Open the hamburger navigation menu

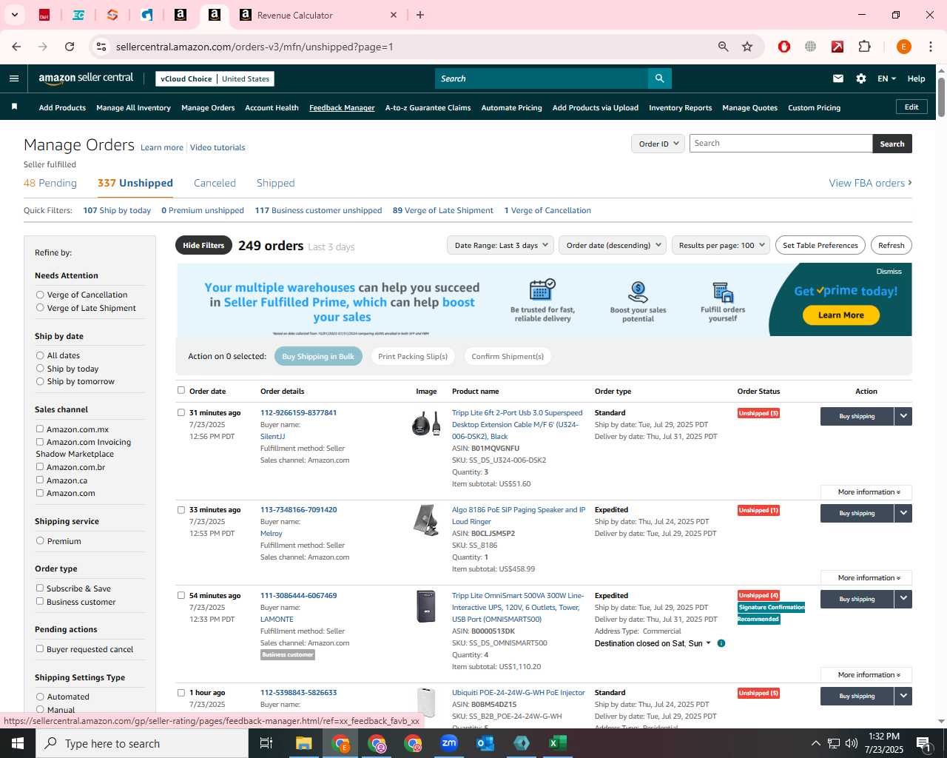tap(14, 78)
